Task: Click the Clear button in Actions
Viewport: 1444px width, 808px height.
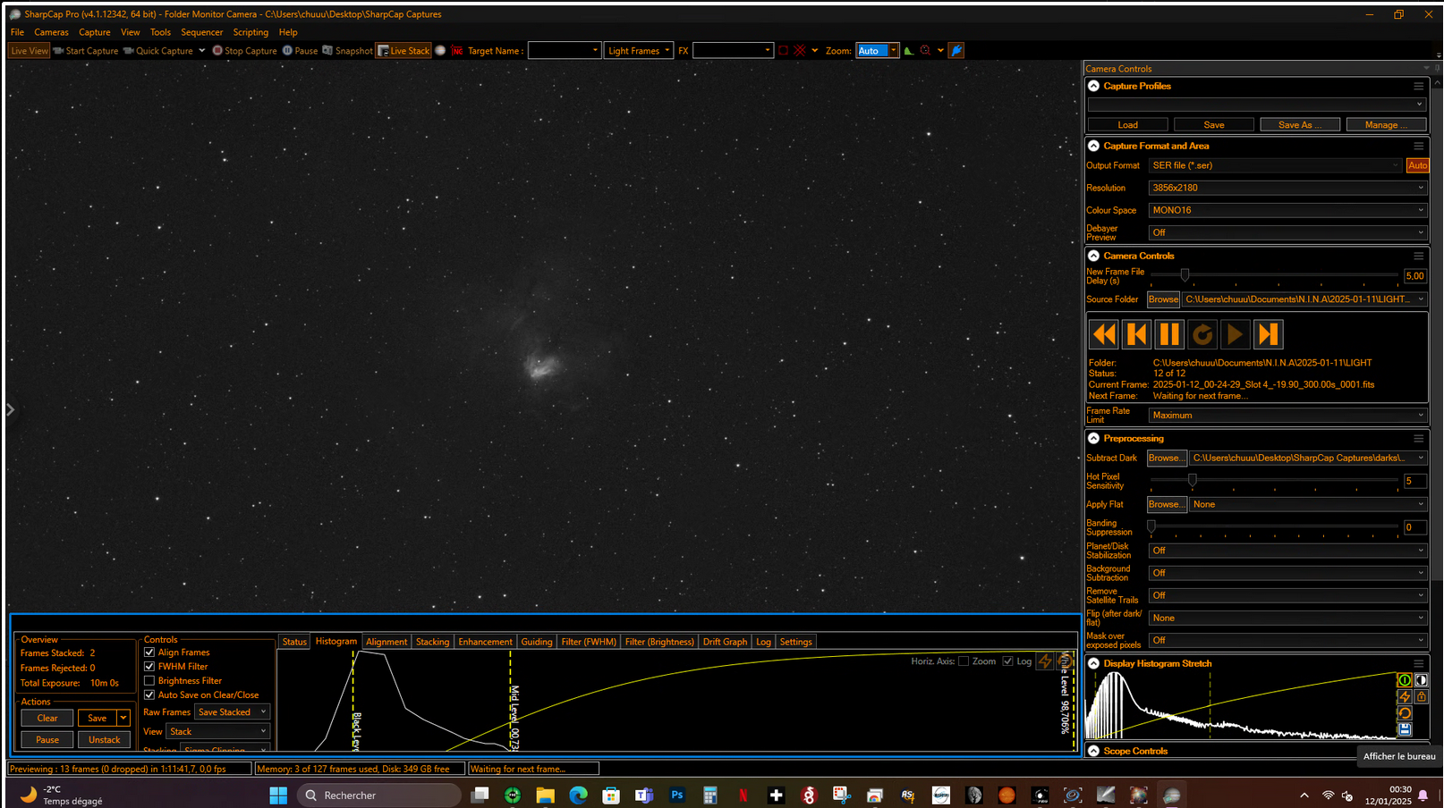Action: click(47, 719)
